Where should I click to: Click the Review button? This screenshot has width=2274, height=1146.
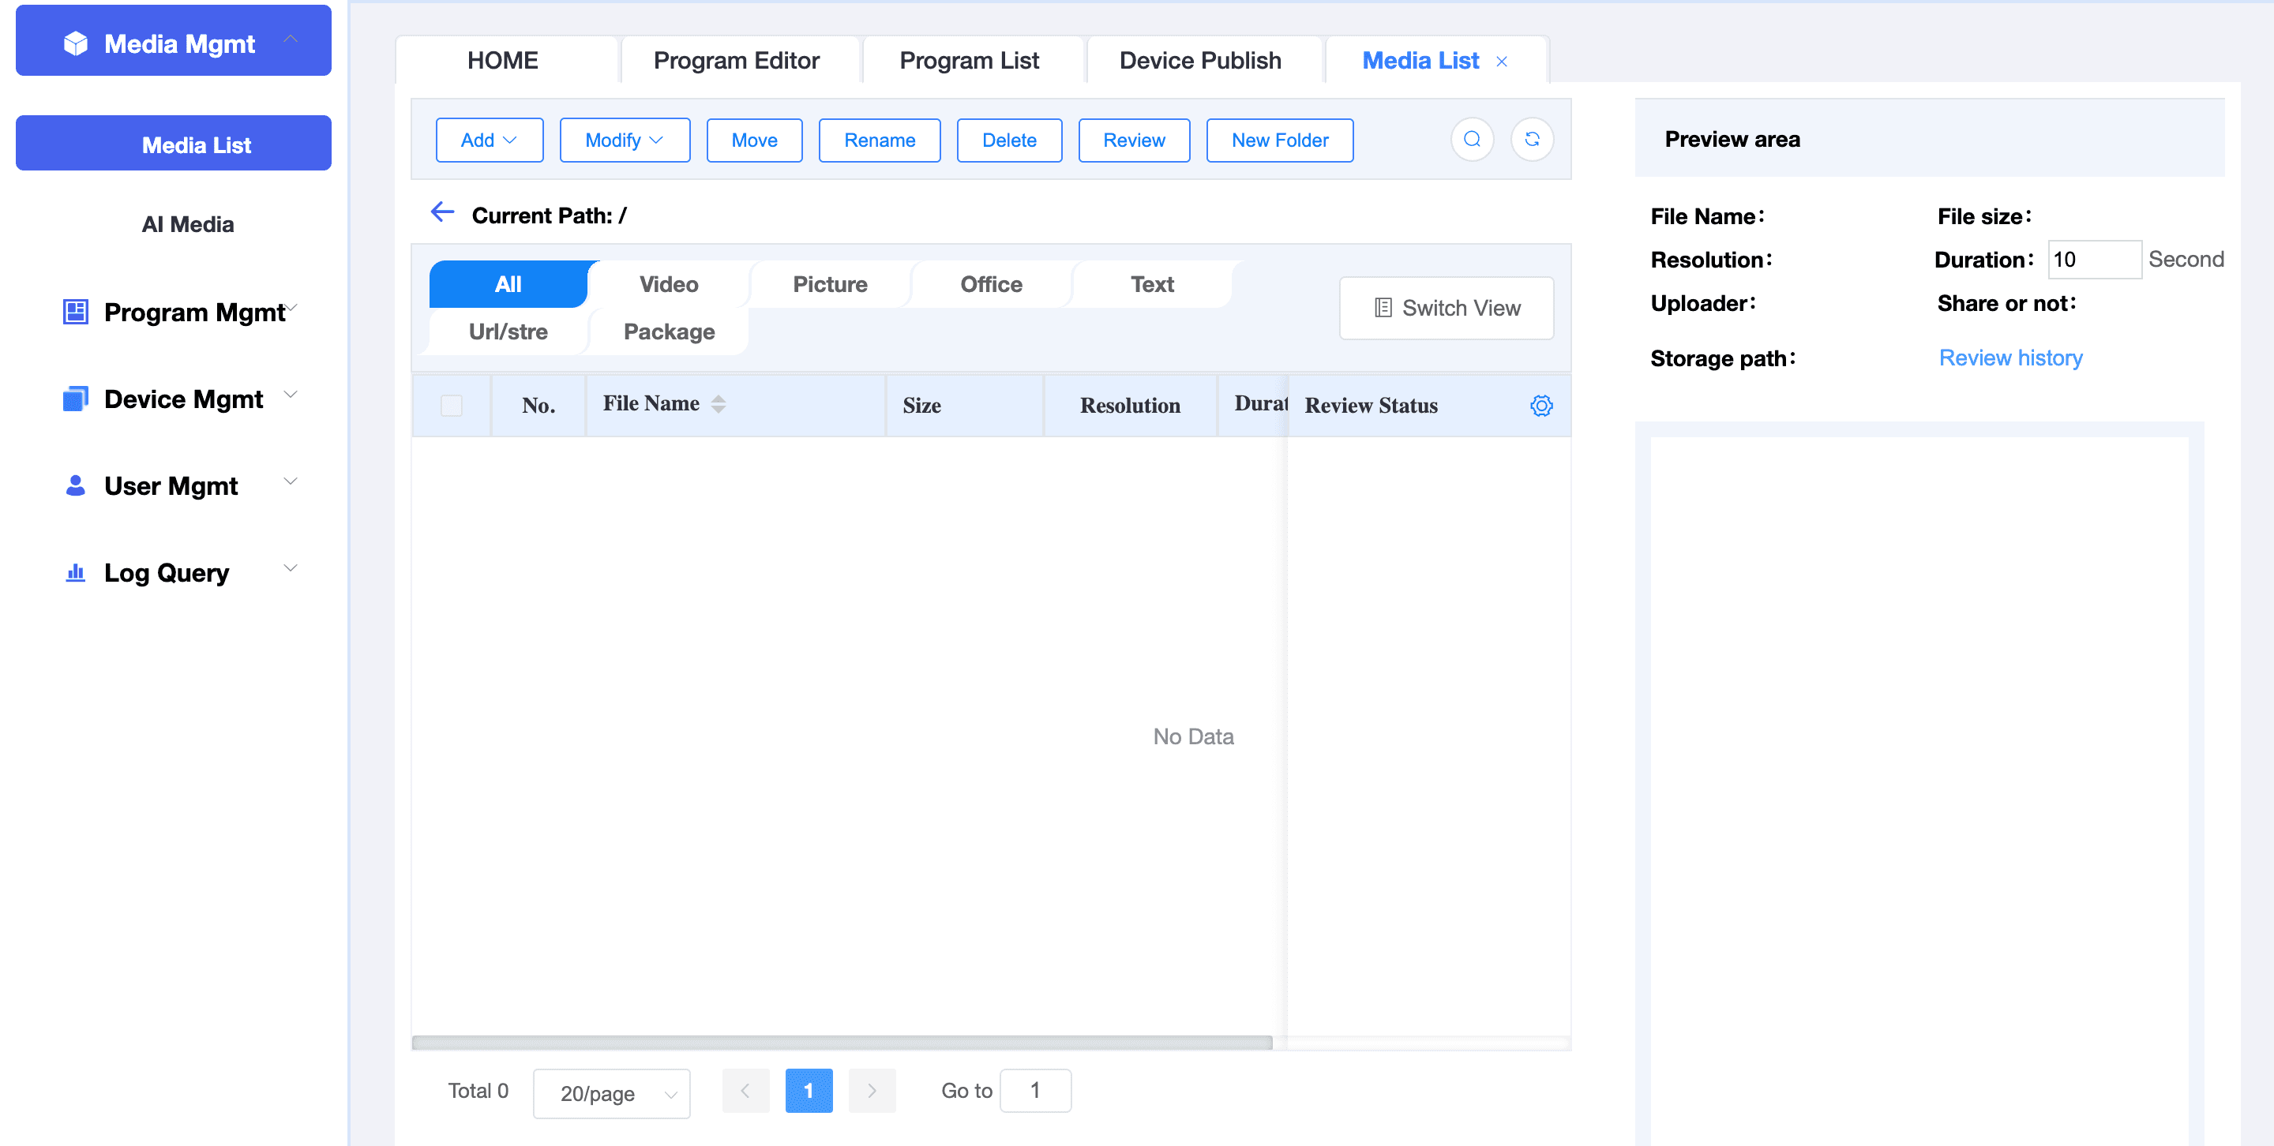[1134, 140]
